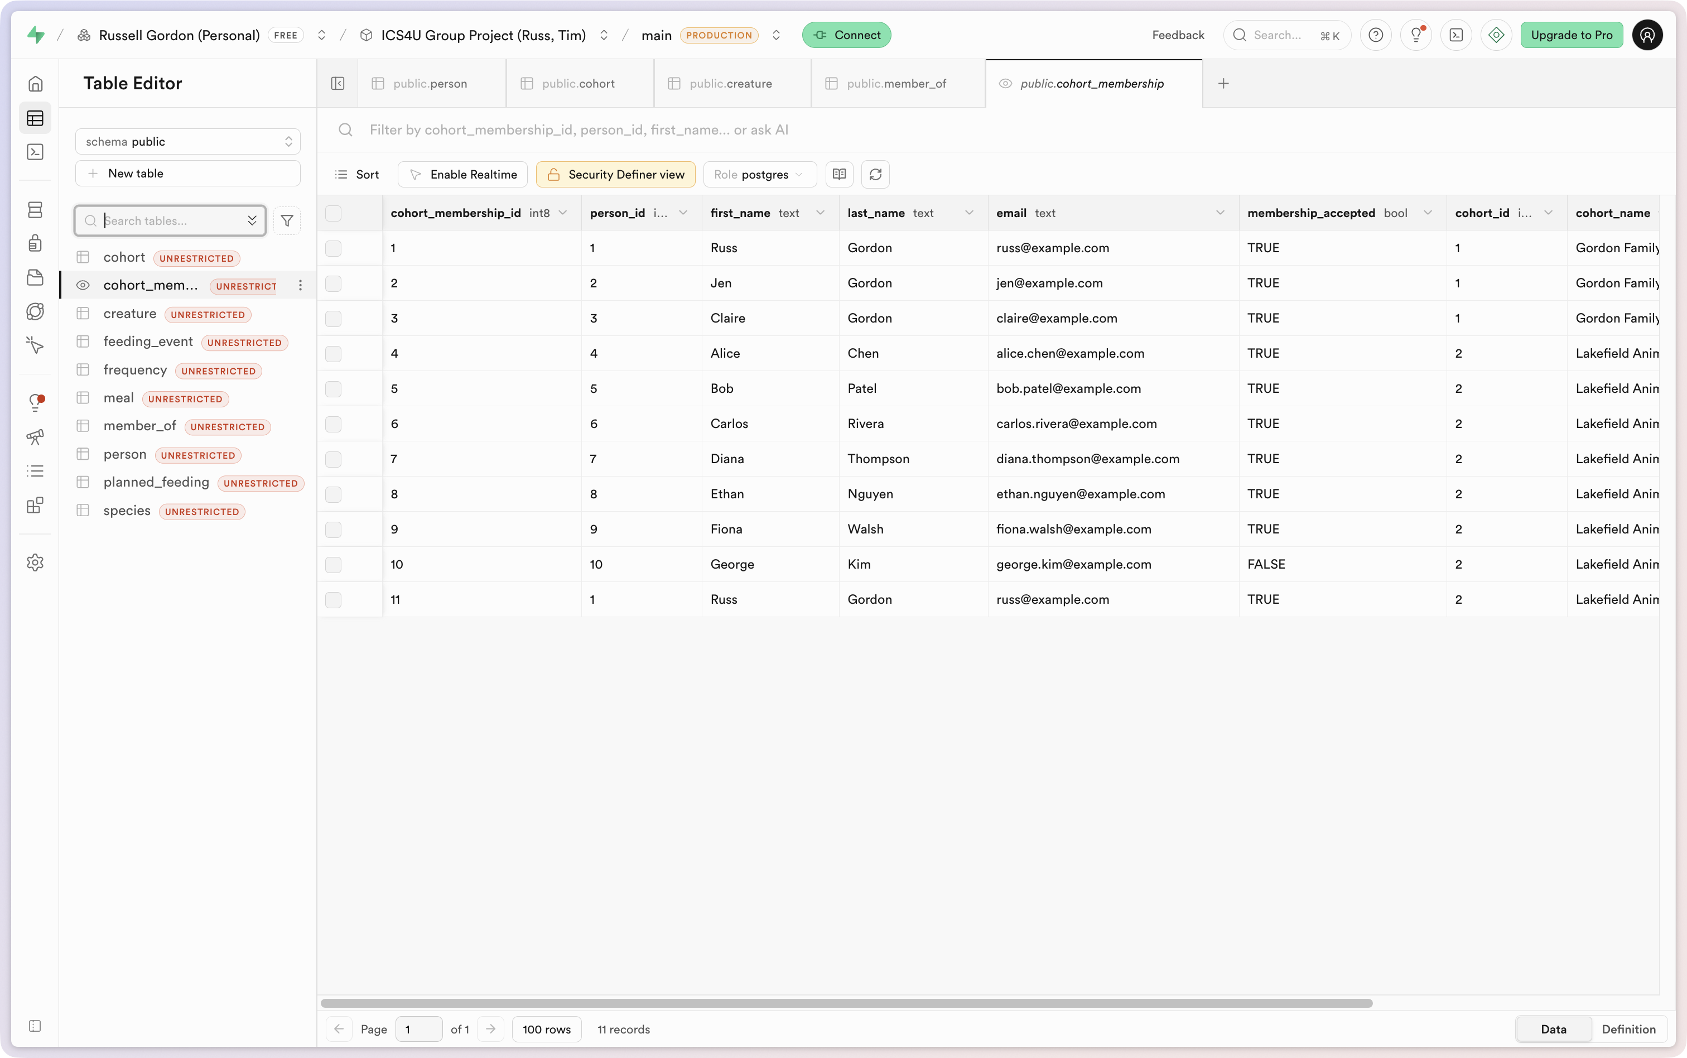The width and height of the screenshot is (1687, 1058).
Task: Open the SQL Editor sidebar icon
Action: point(35,152)
